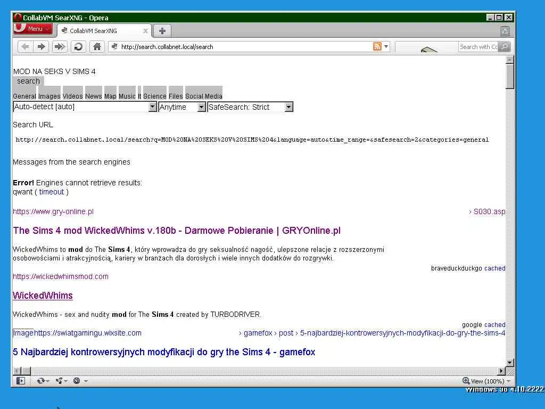Select the CollabVM SearXNG tab
The image size is (545, 409).
(x=104, y=30)
